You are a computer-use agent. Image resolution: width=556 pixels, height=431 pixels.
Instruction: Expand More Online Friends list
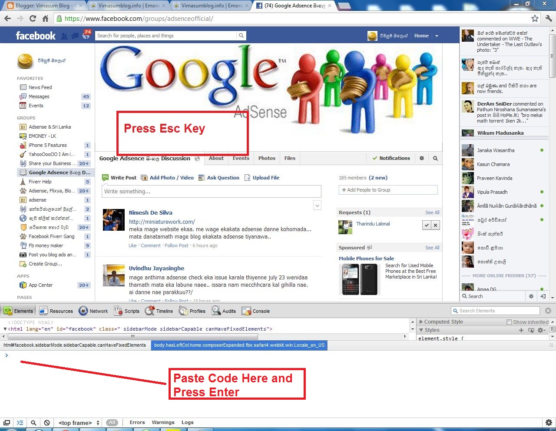[x=504, y=276]
